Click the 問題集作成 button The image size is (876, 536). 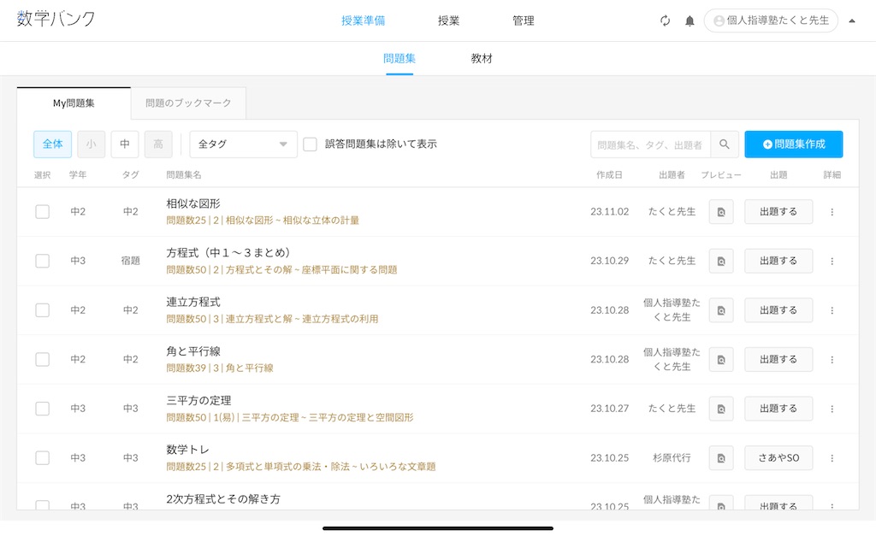tap(793, 144)
